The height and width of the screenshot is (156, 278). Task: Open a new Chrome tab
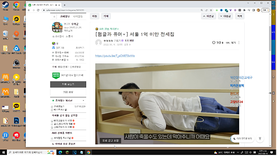coord(65,5)
